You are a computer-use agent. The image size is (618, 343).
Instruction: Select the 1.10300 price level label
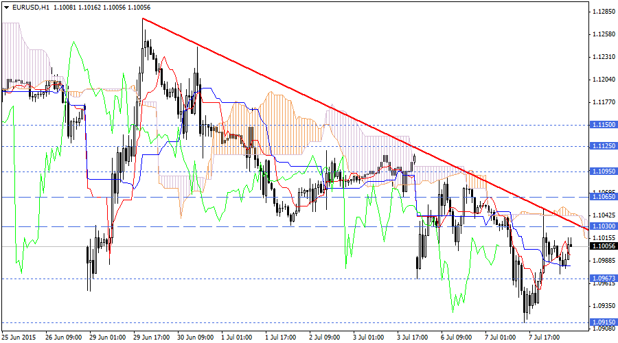pyautogui.click(x=604, y=226)
